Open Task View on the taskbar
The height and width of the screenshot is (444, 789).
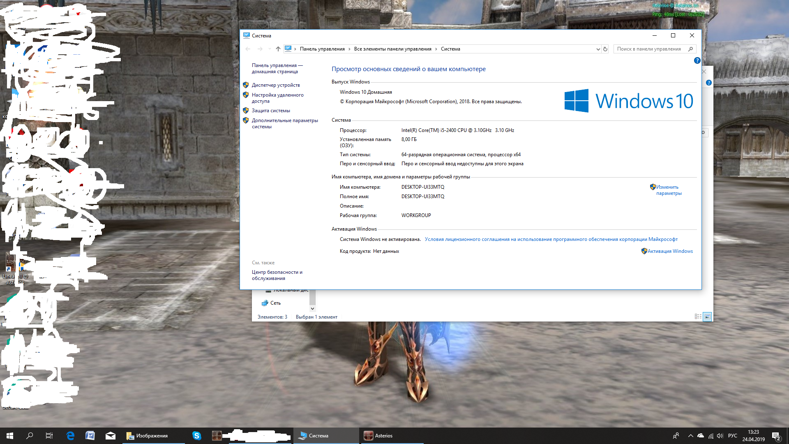point(49,436)
